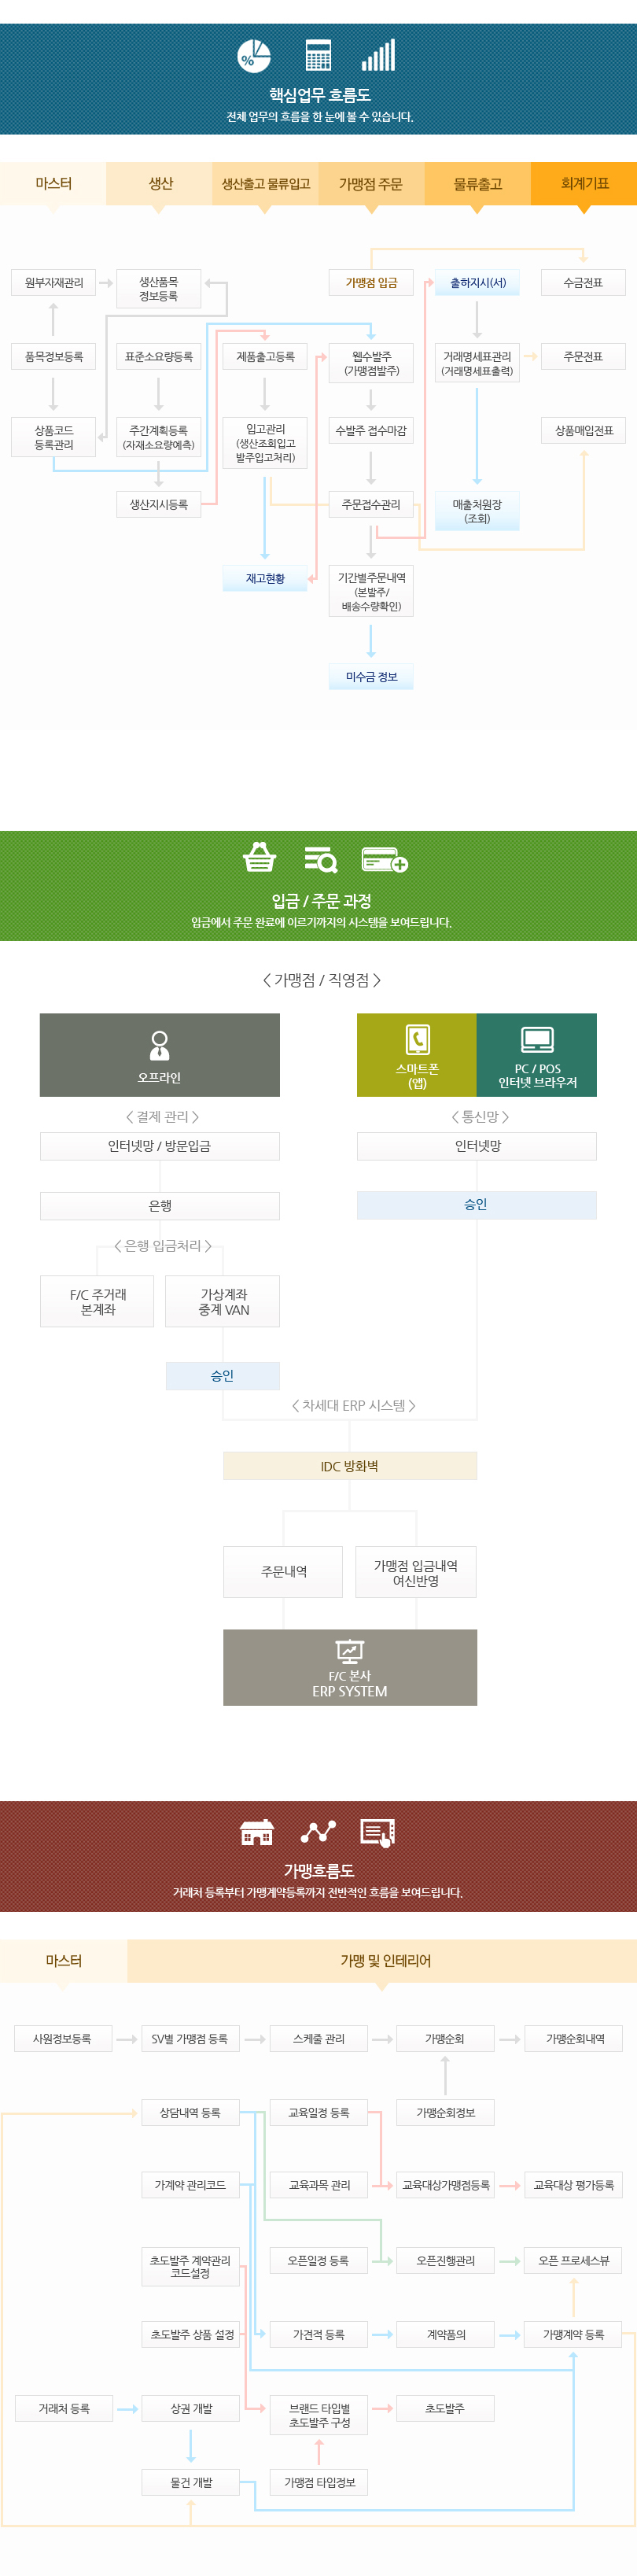The image size is (637, 2576).
Task: Click the list search magnifier icon
Action: [320, 859]
